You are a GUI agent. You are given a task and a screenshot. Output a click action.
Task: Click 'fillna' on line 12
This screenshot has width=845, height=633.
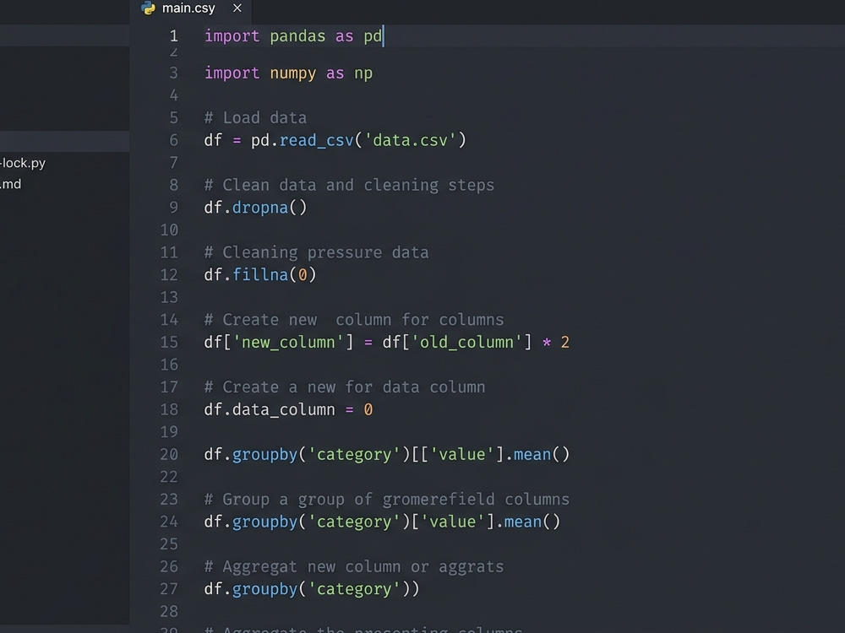[260, 275]
